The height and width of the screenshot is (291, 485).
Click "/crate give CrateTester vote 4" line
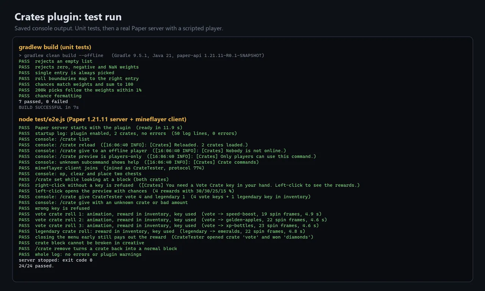165,197
